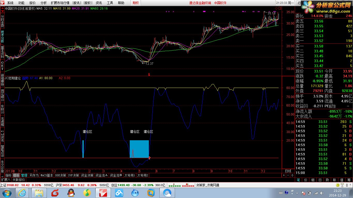This screenshot has height=198, width=353.
Task: Click the 关联报价 tab
Action: 19,180
